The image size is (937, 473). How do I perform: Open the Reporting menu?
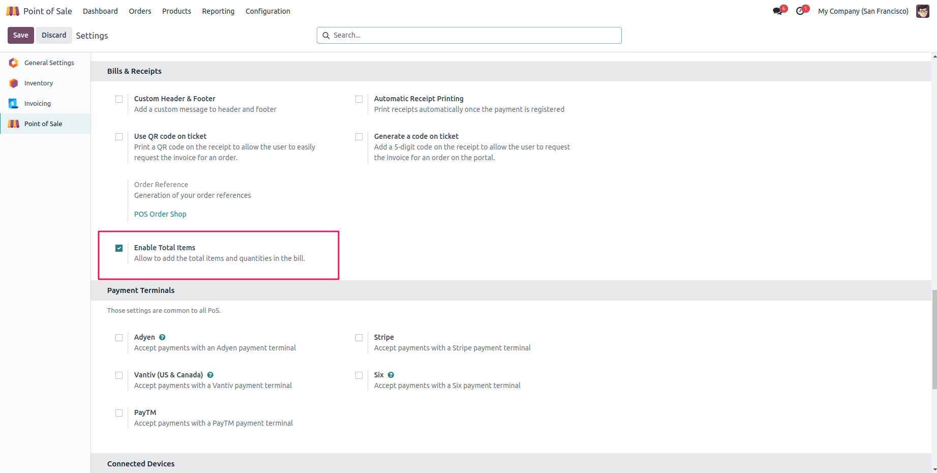point(218,11)
